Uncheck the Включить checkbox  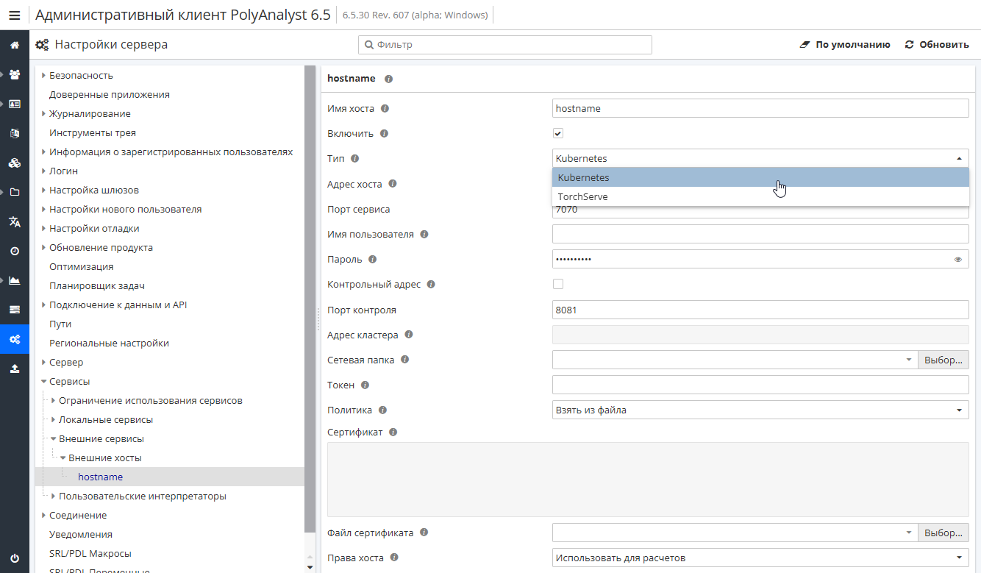(x=558, y=134)
